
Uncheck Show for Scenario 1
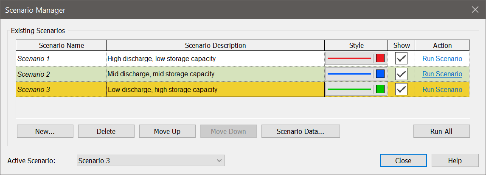tap(402, 58)
